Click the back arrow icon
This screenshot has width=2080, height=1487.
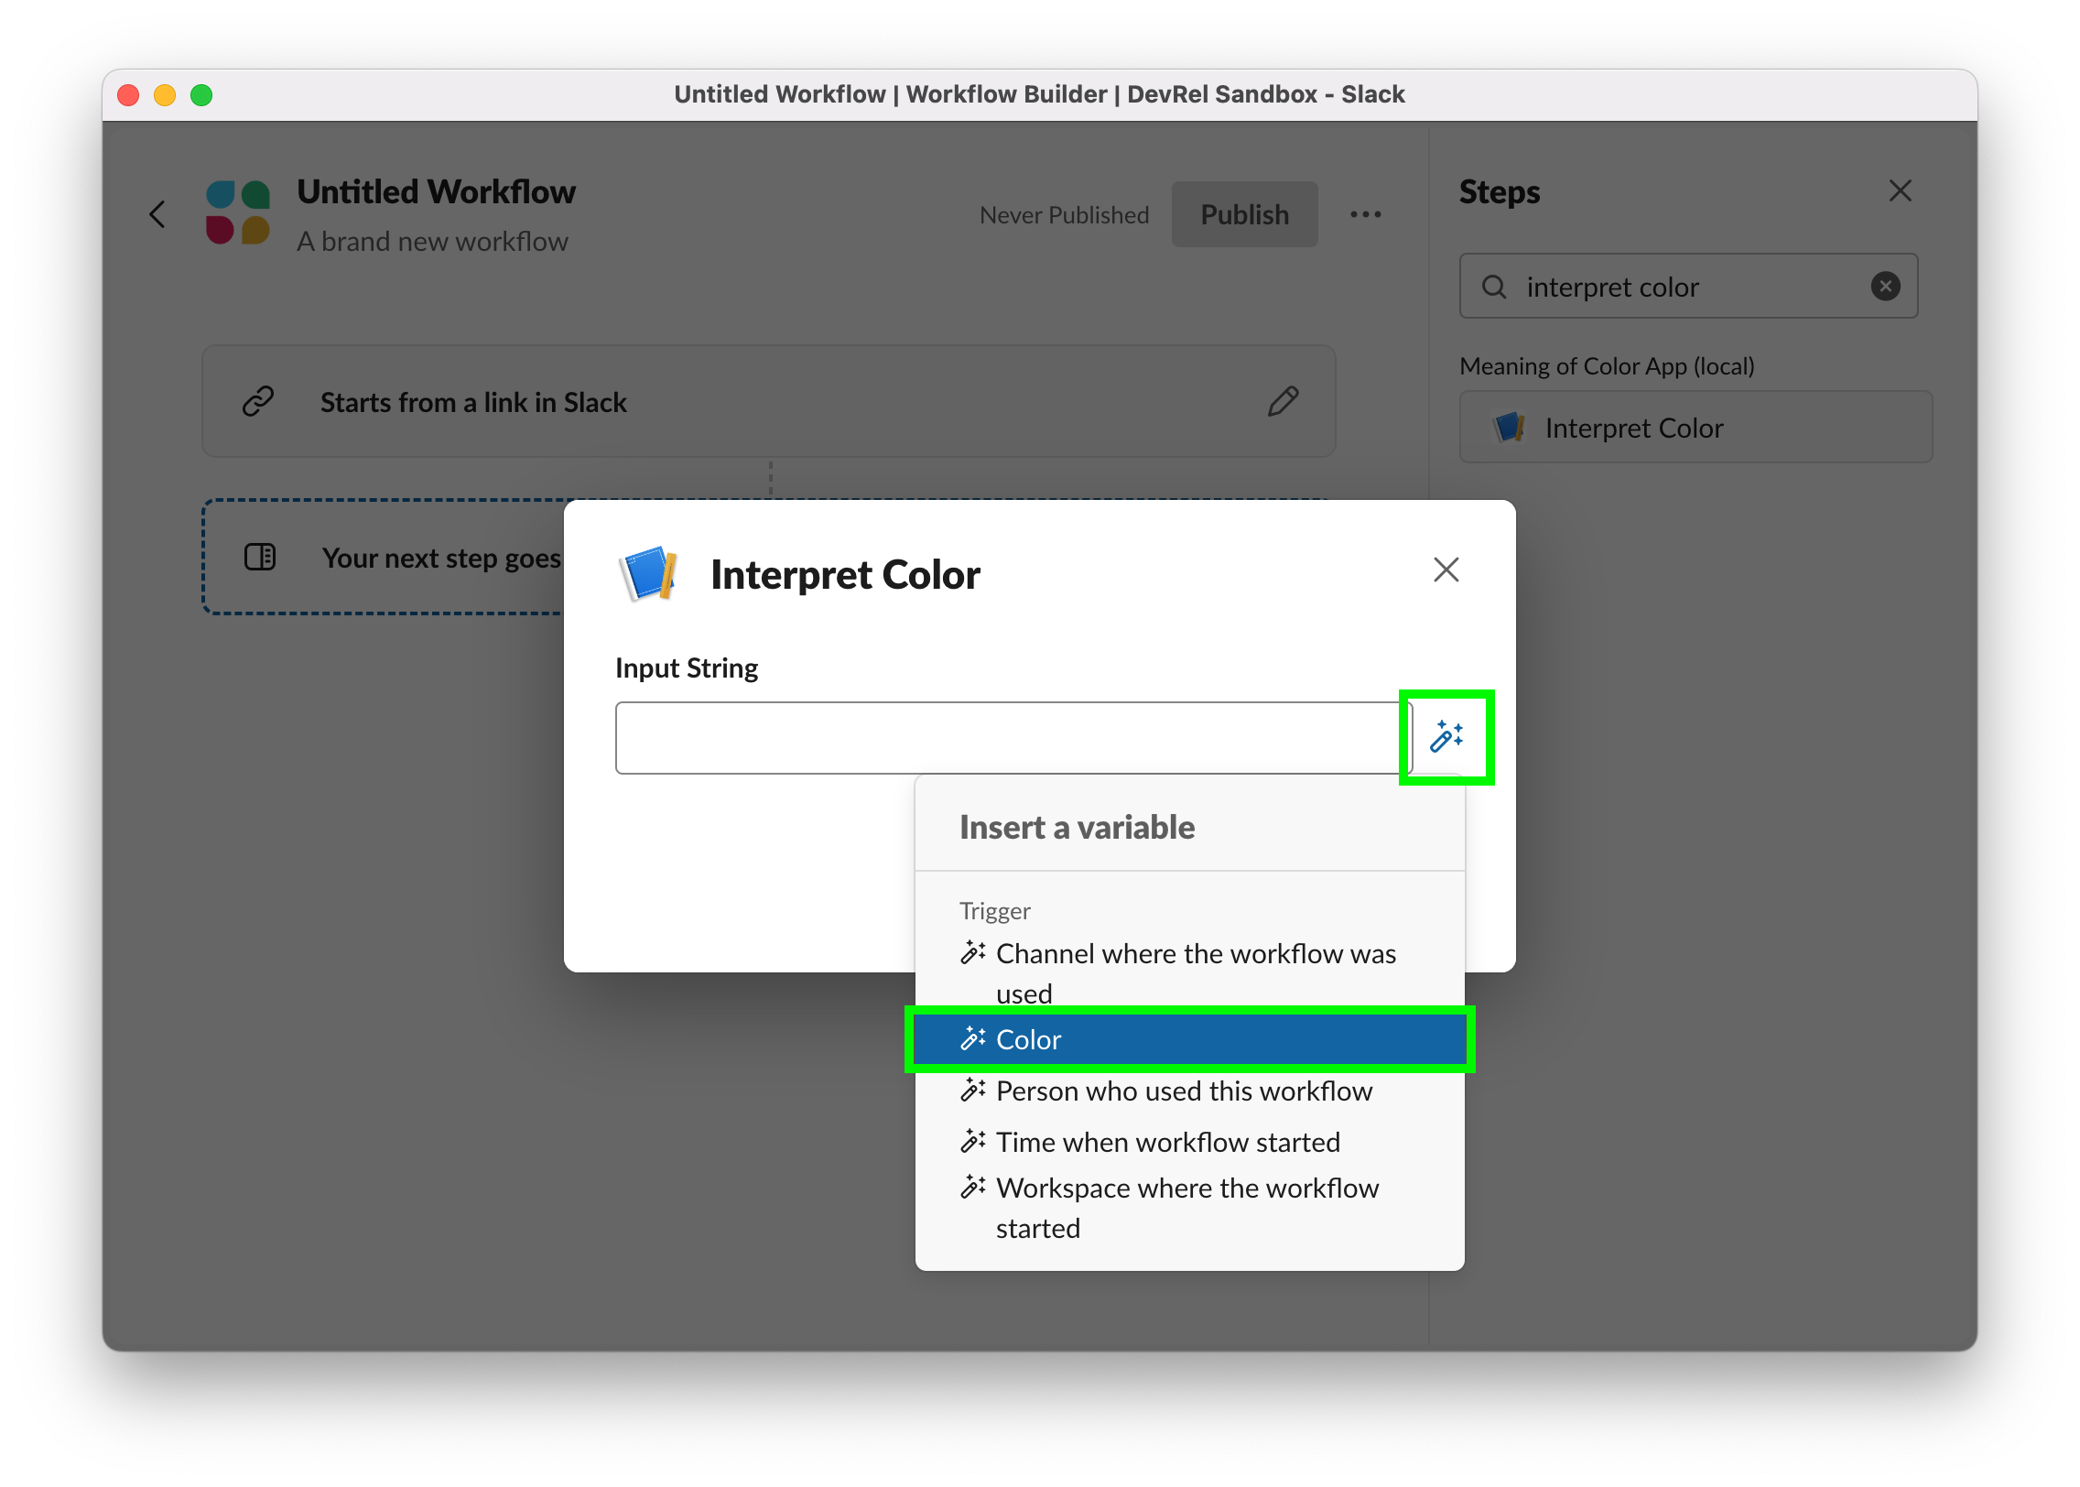(x=157, y=214)
